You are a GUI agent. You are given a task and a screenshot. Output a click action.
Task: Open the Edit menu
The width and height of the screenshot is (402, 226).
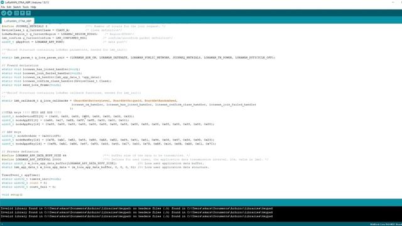9,7
